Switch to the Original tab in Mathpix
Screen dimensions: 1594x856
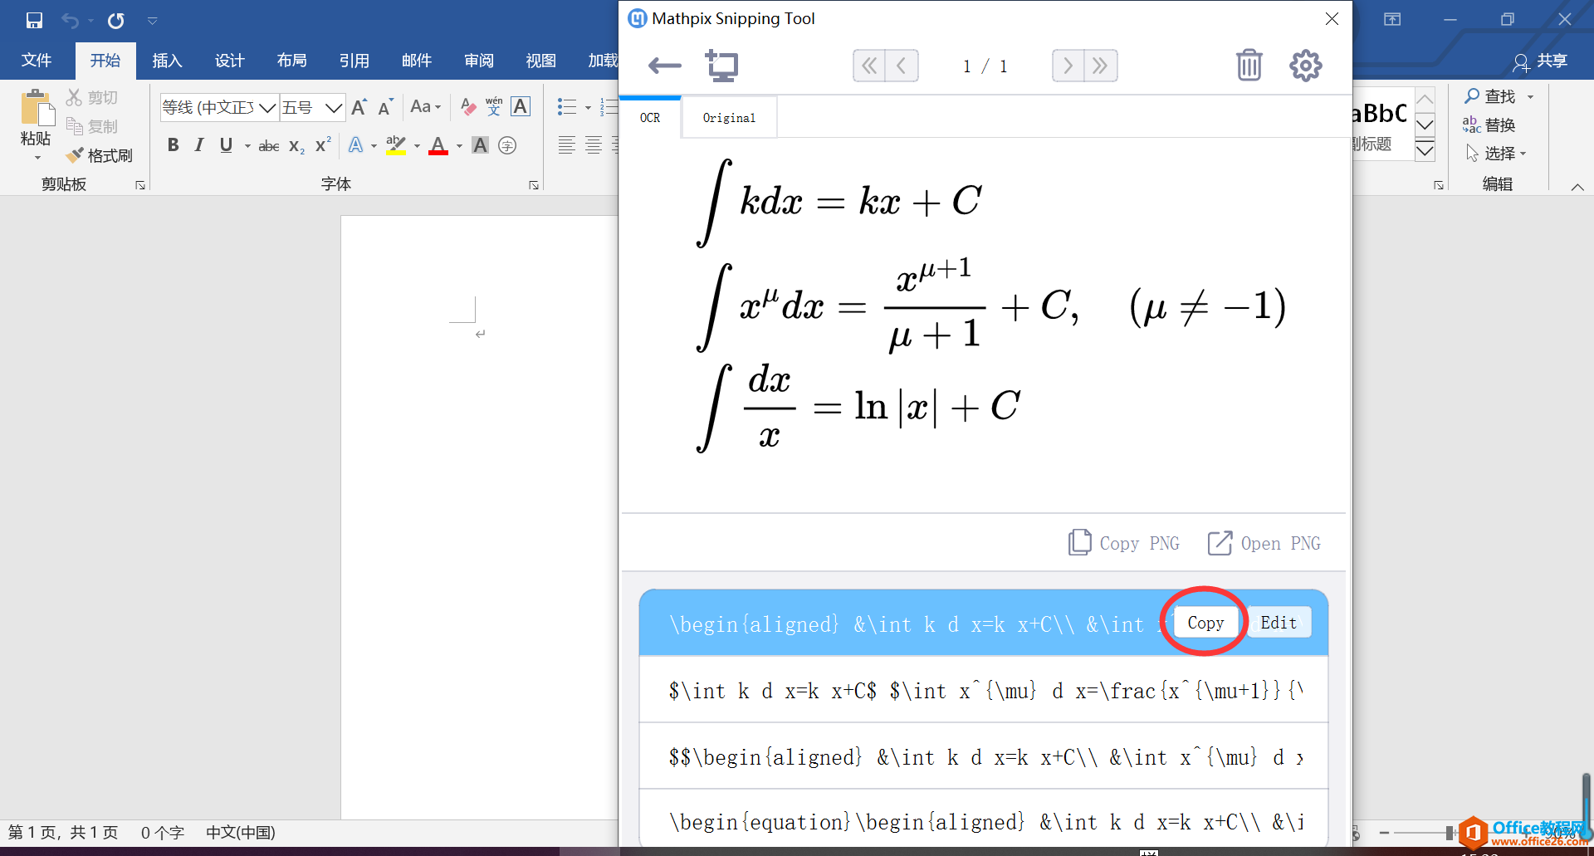point(729,117)
